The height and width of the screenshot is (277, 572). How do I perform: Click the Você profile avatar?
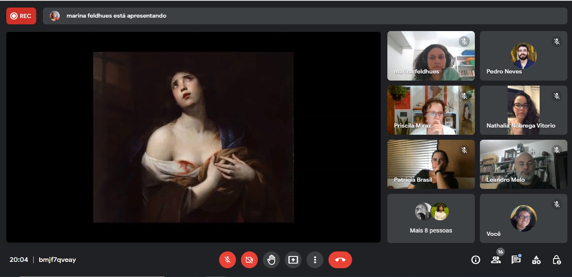(524, 218)
